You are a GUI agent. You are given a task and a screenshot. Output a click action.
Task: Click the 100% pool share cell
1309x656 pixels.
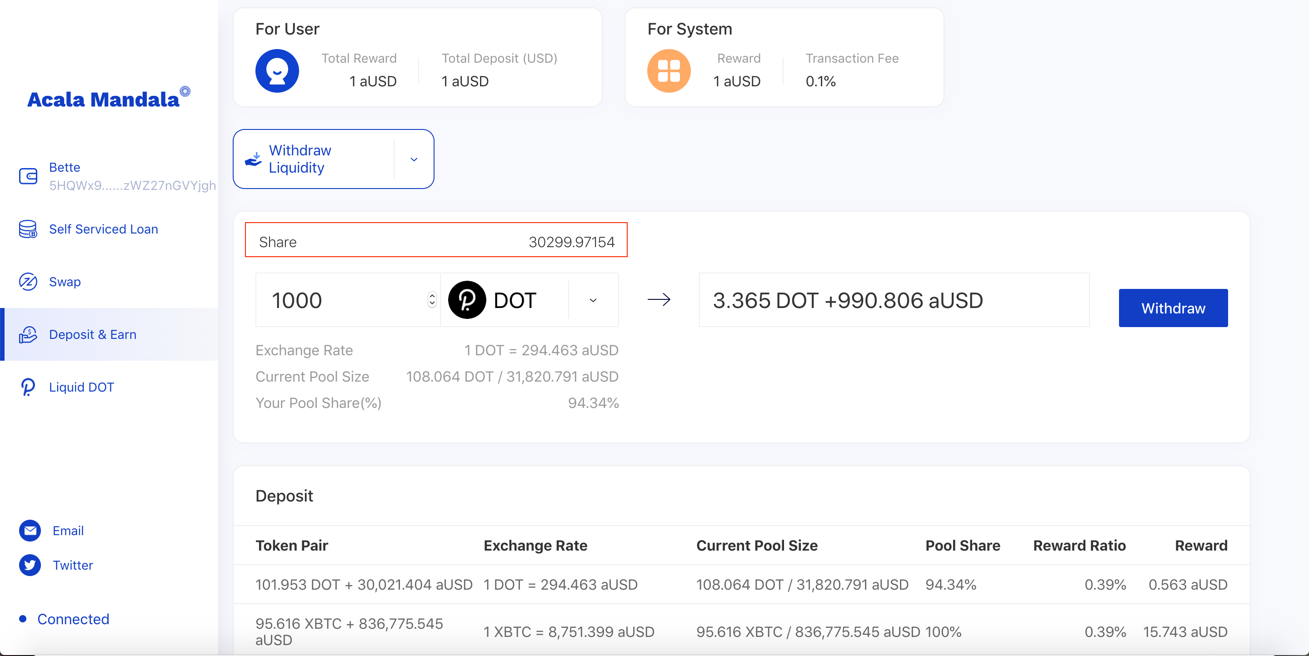click(x=943, y=631)
